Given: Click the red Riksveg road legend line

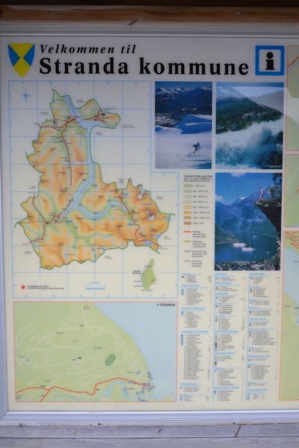Looking at the screenshot, I should (187, 232).
